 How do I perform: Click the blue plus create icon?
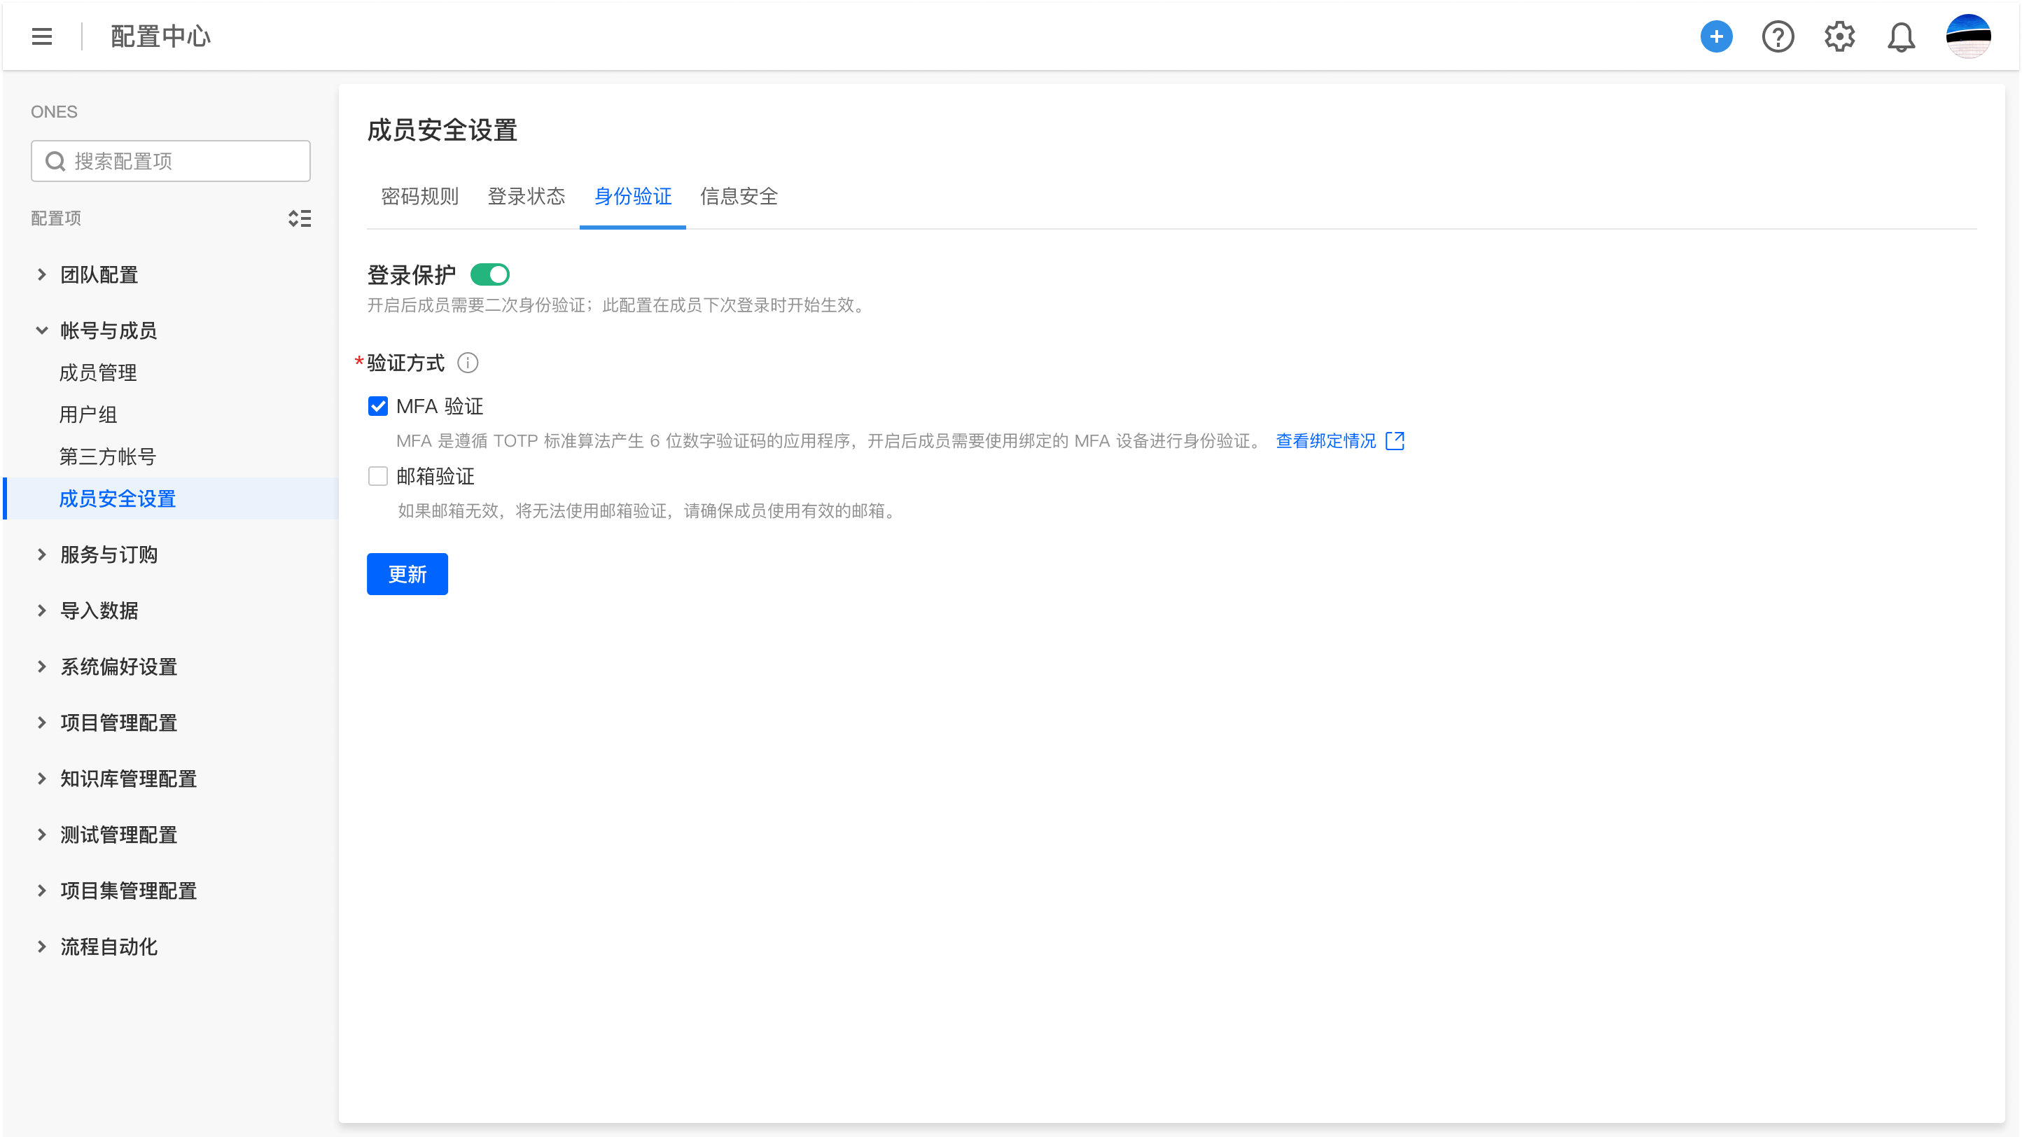tap(1716, 36)
